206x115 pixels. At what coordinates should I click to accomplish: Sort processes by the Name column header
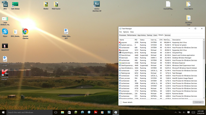(126, 40)
